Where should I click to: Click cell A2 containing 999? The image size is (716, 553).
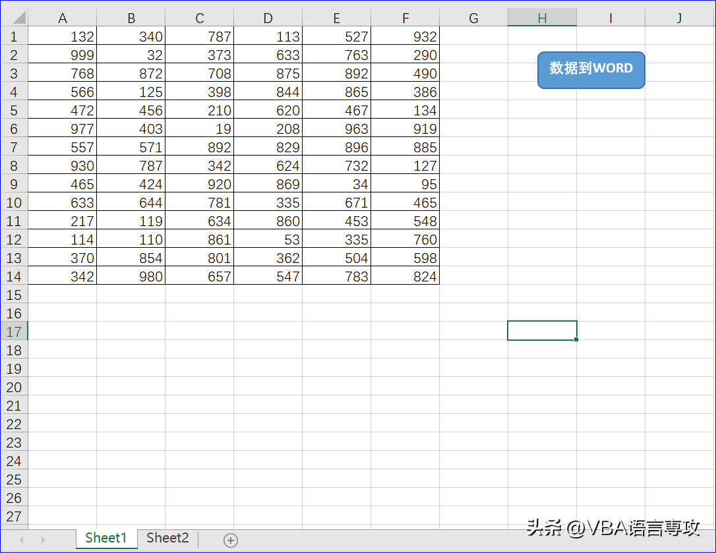63,55
